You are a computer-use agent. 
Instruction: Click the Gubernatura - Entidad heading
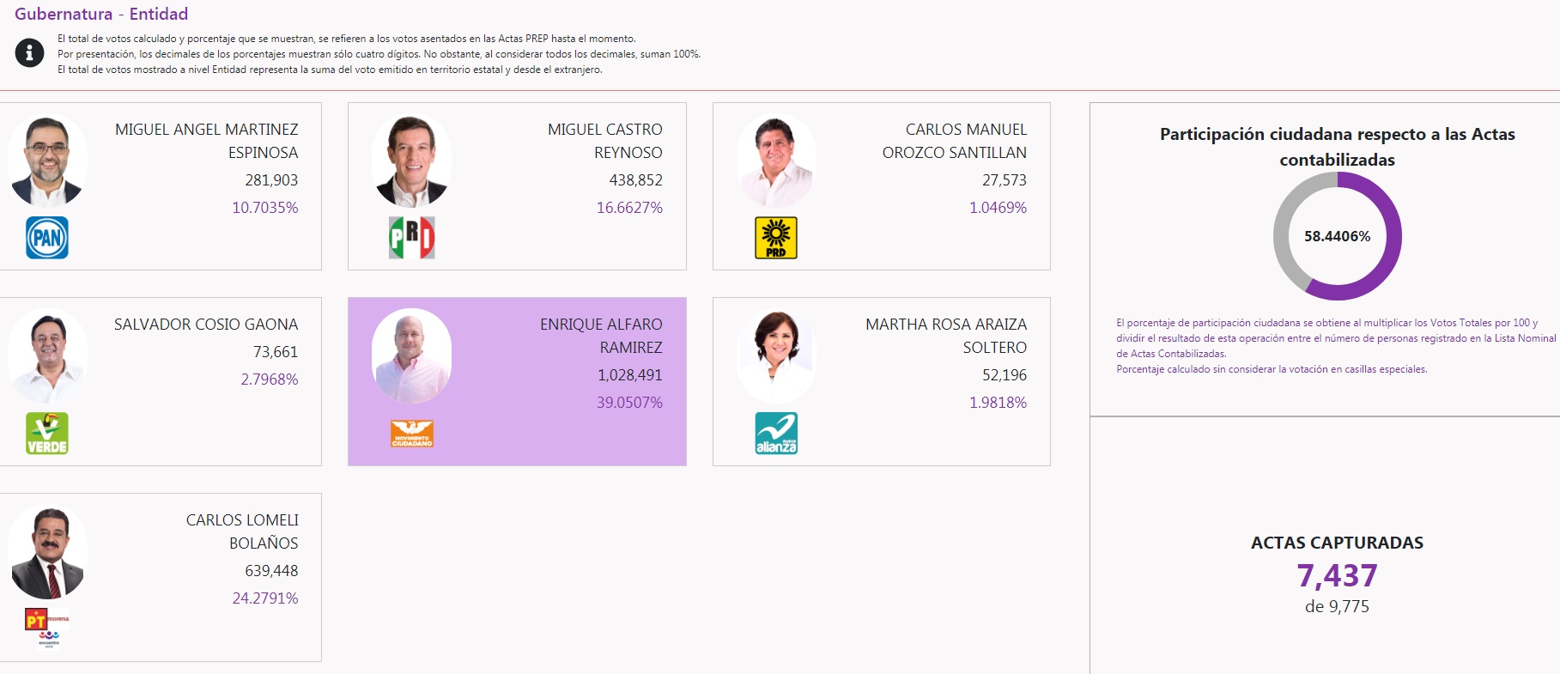101,14
